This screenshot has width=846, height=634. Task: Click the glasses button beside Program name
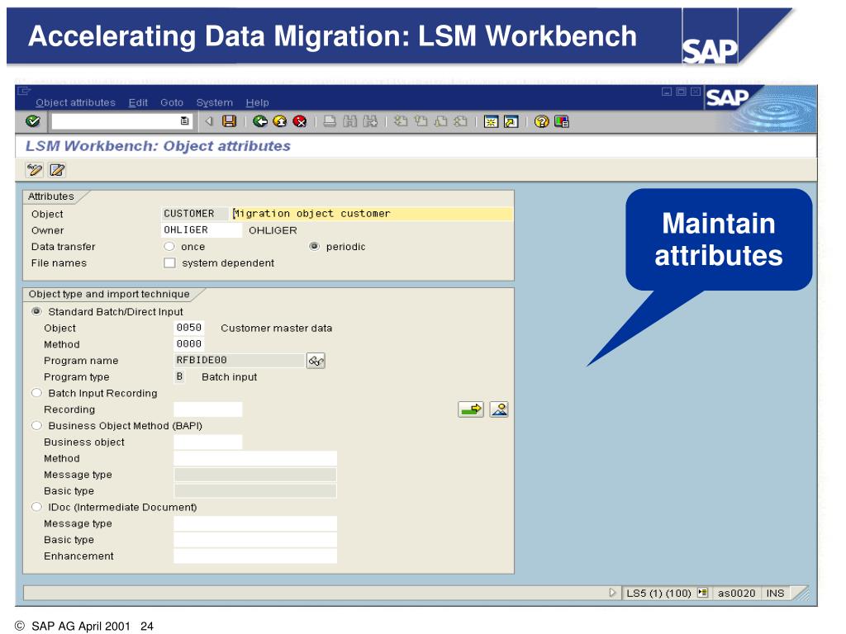point(316,361)
